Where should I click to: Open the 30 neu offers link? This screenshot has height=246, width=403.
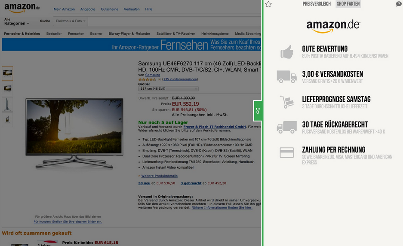click(x=144, y=183)
